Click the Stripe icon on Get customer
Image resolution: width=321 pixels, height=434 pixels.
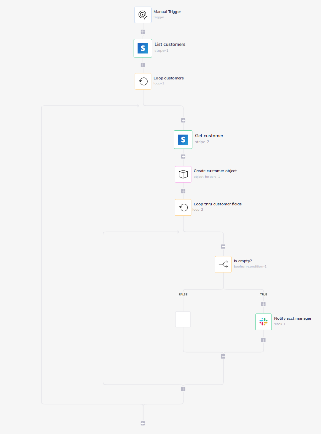pyautogui.click(x=183, y=140)
